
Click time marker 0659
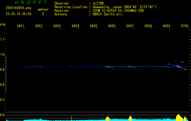[x=166, y=26]
